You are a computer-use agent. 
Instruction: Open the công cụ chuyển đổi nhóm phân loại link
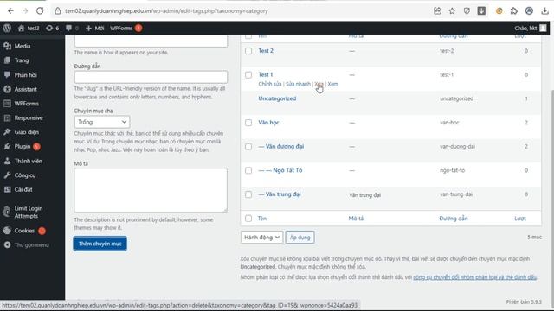click(x=475, y=277)
